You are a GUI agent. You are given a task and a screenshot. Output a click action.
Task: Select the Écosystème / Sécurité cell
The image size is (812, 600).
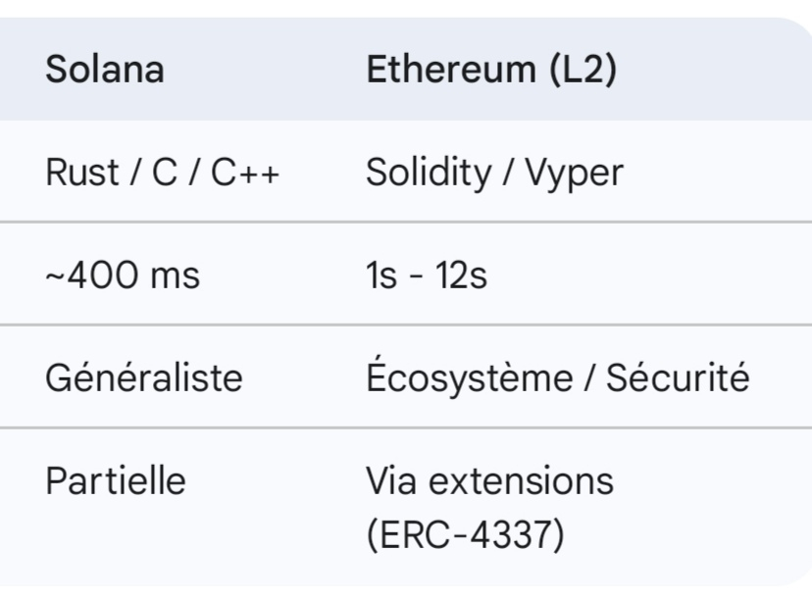557,376
